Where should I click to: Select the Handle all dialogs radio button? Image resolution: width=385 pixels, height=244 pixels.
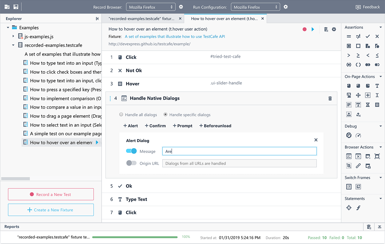click(x=121, y=115)
